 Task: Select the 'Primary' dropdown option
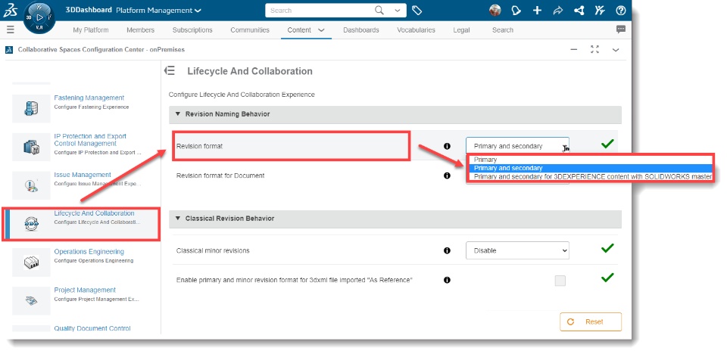(x=485, y=160)
